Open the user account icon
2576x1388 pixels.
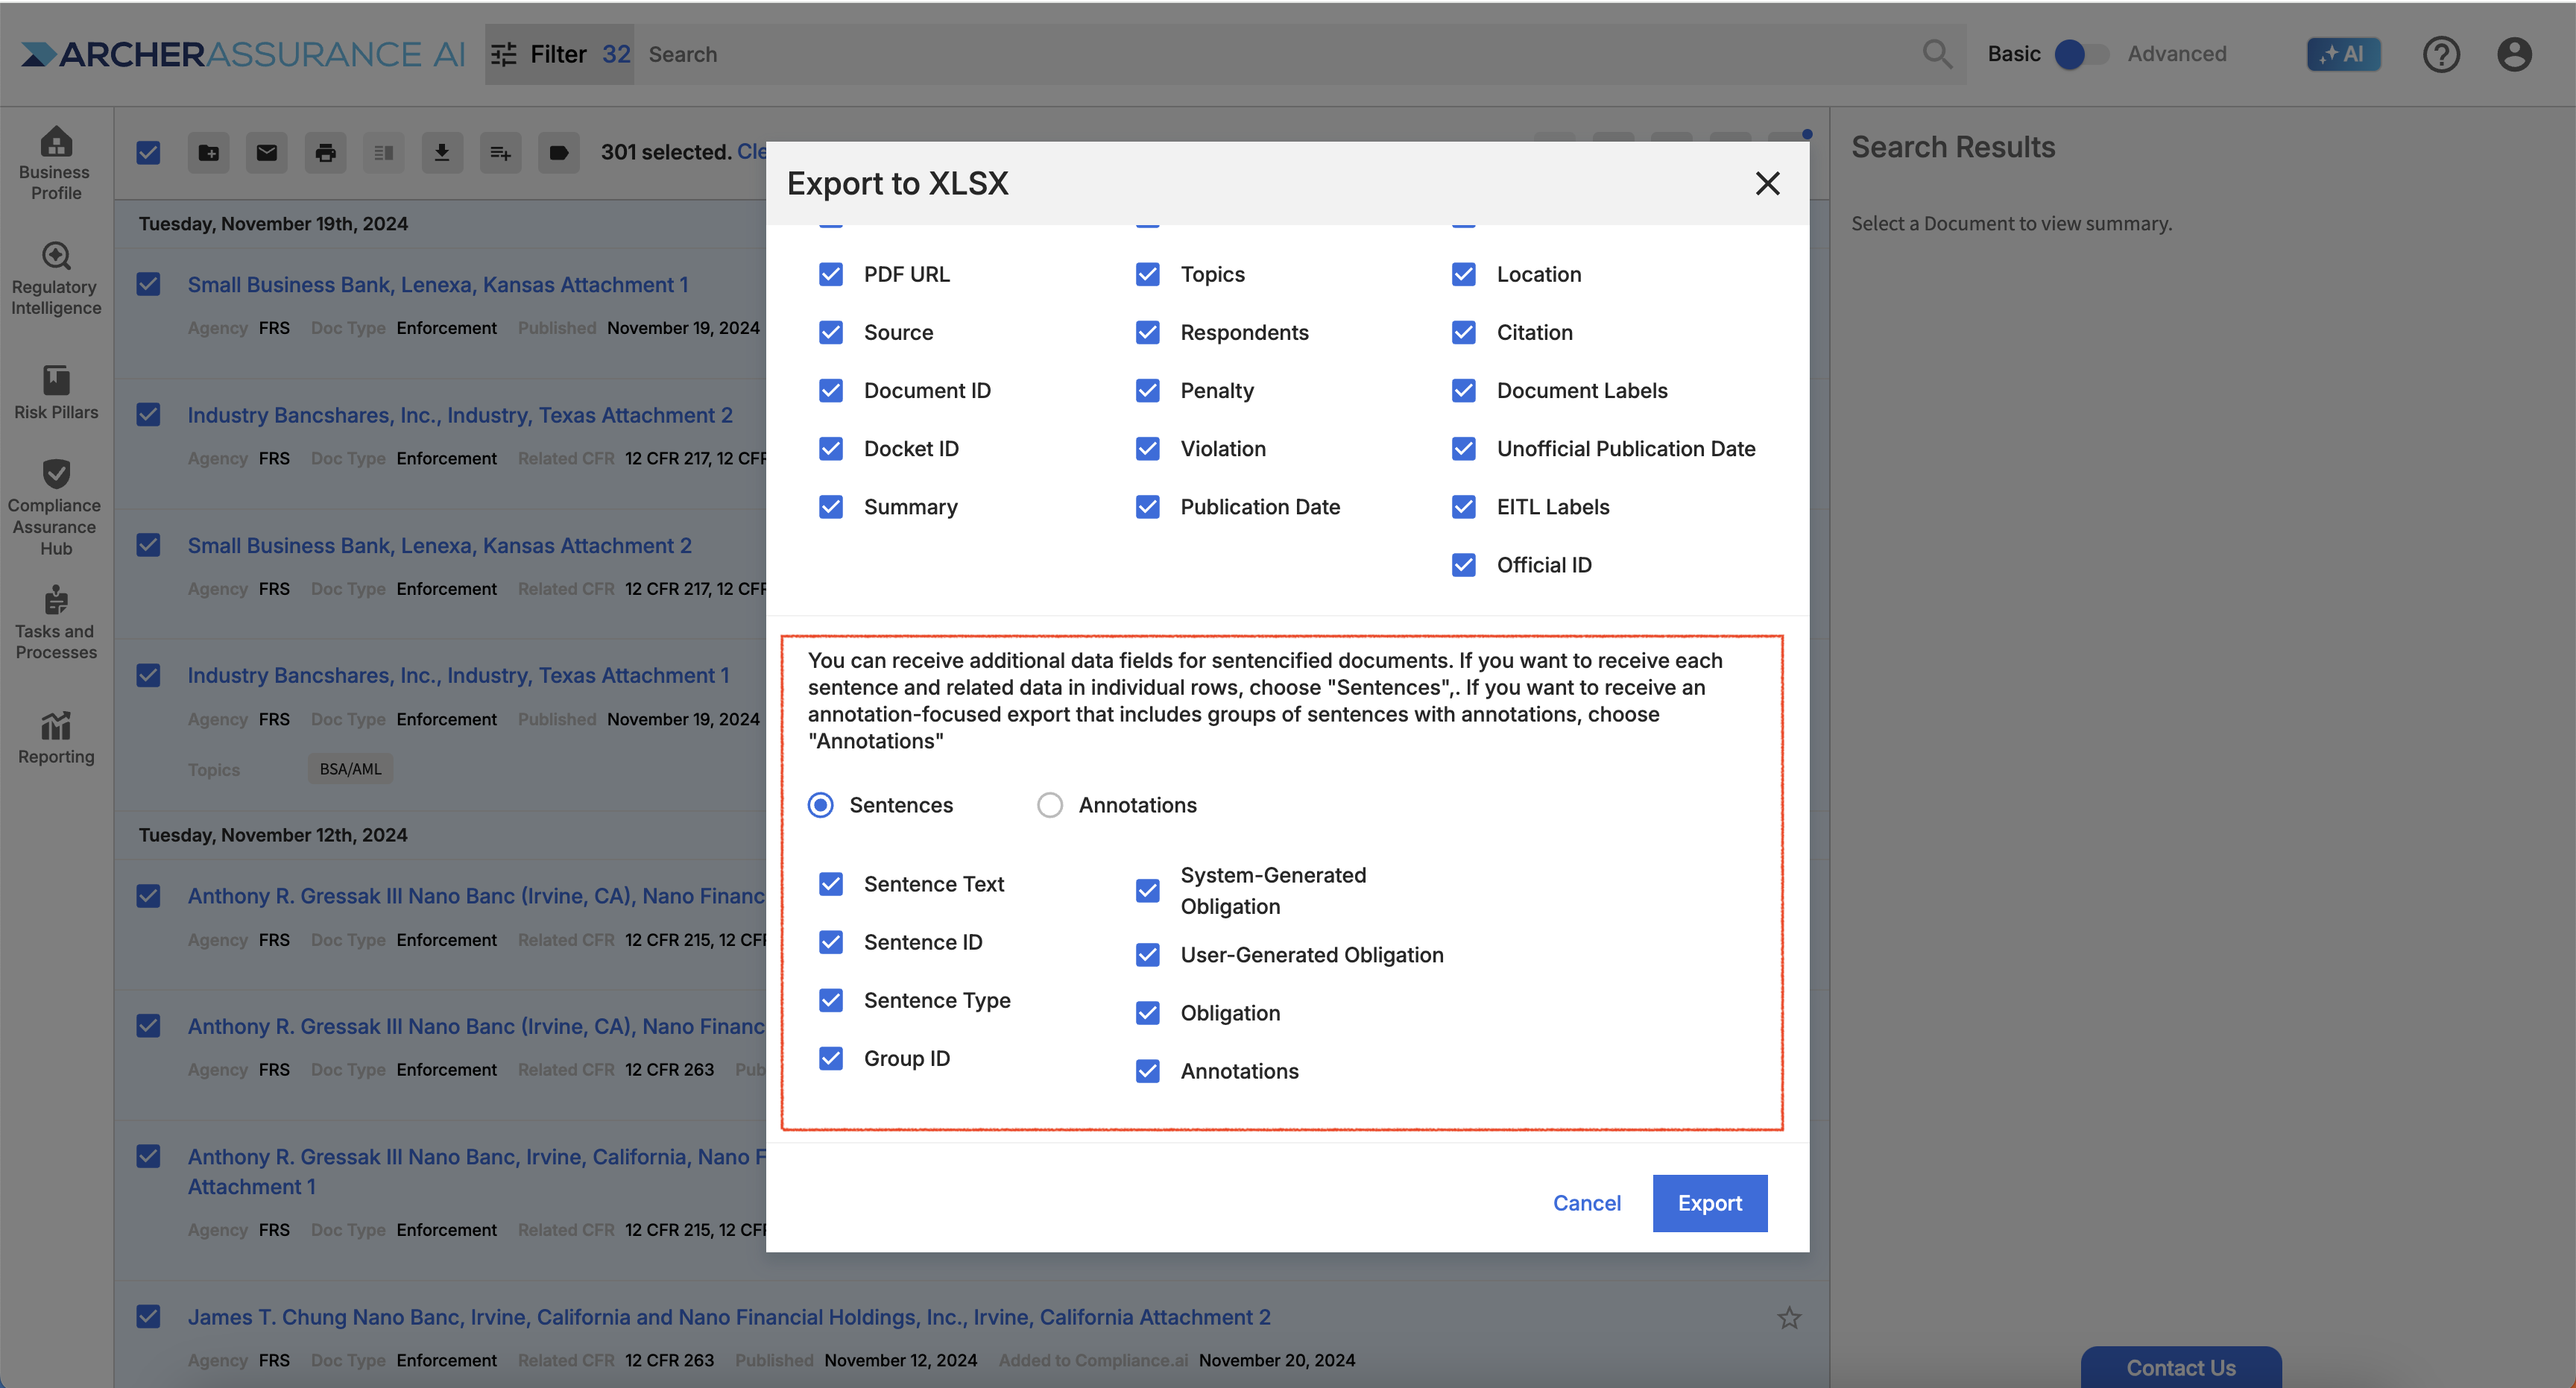[2514, 54]
